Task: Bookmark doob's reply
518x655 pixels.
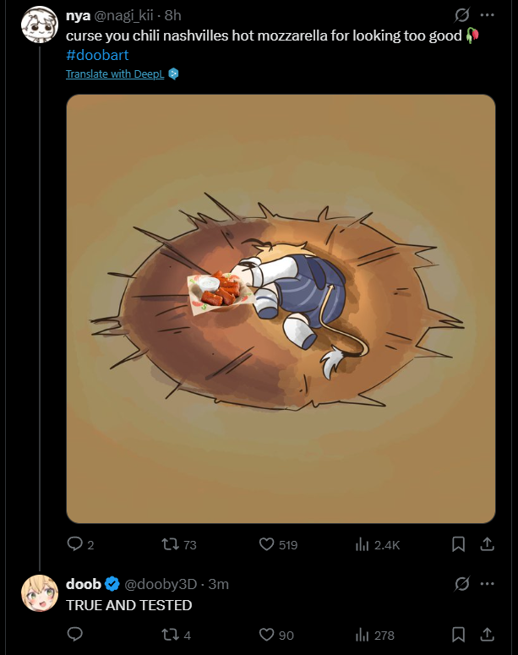Action: [x=458, y=634]
